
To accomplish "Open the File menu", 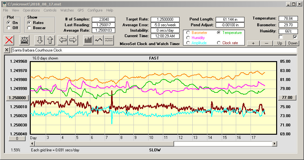I will point(6,10).
